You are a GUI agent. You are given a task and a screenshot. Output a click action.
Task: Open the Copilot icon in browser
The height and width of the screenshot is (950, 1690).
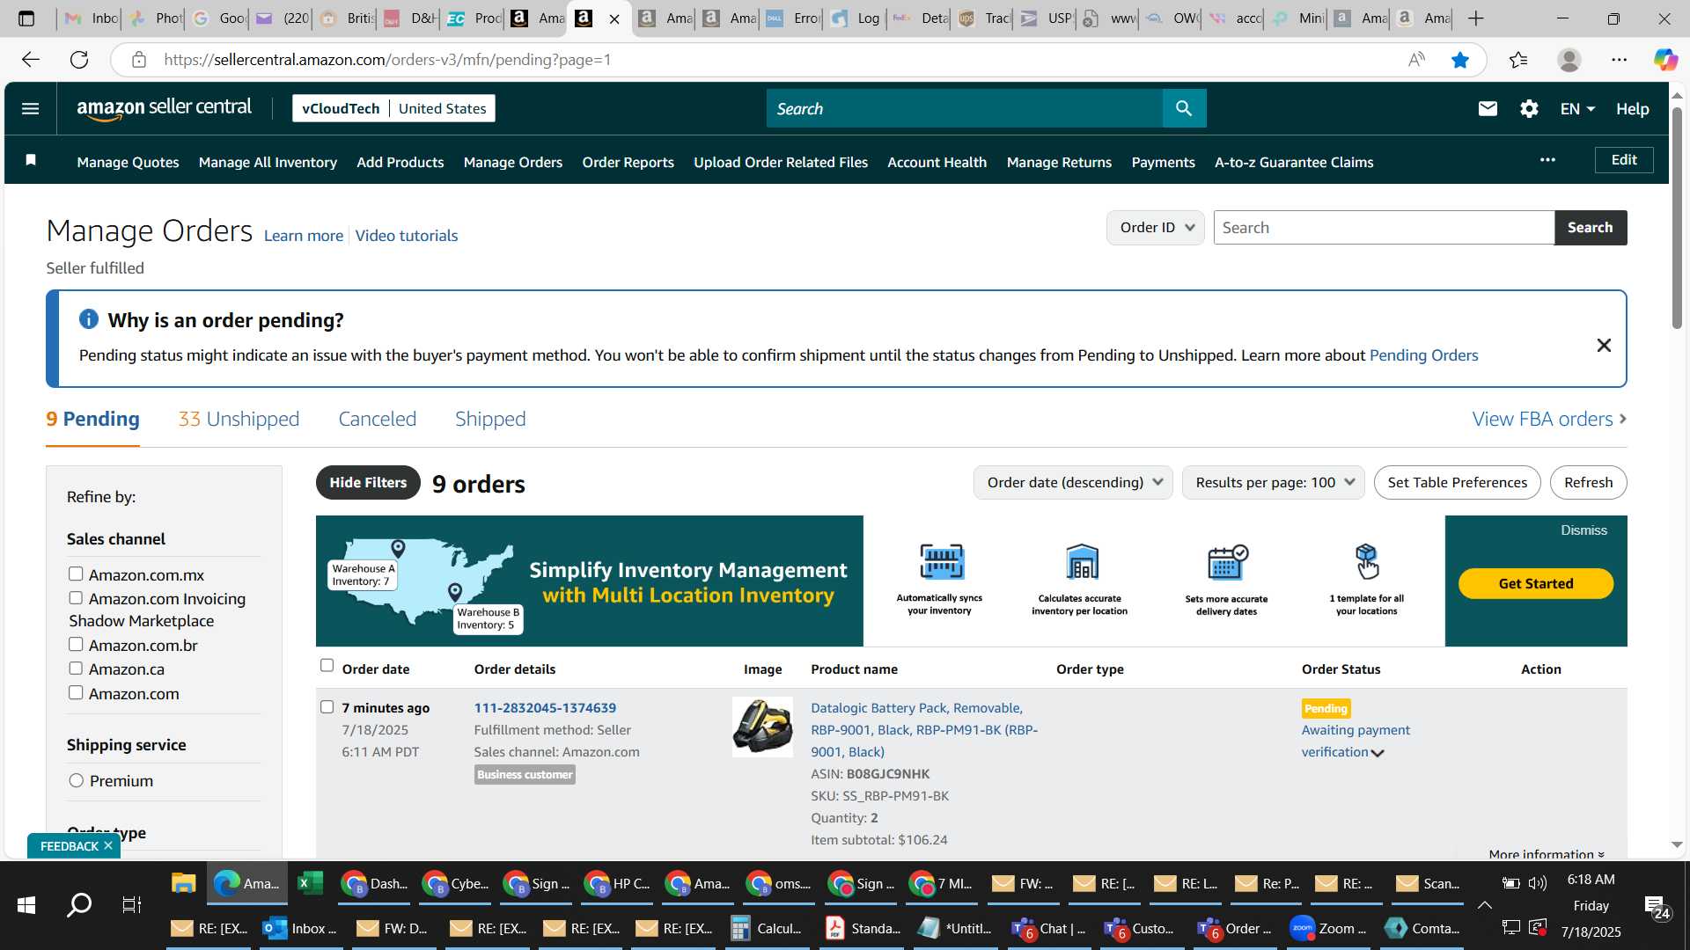tap(1664, 60)
